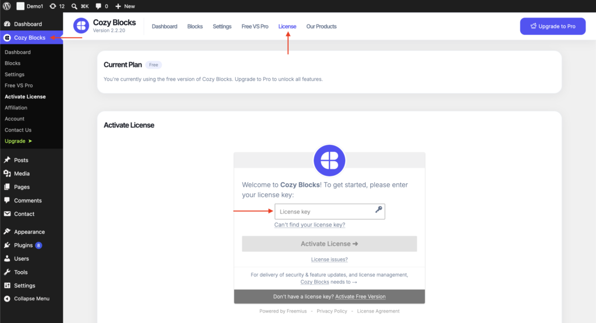The image size is (596, 323).
Task: Switch to the Blocks header tab
Action: pyautogui.click(x=195, y=26)
